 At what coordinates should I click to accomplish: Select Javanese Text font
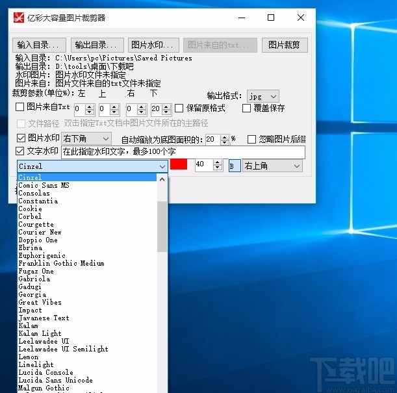tap(87, 318)
